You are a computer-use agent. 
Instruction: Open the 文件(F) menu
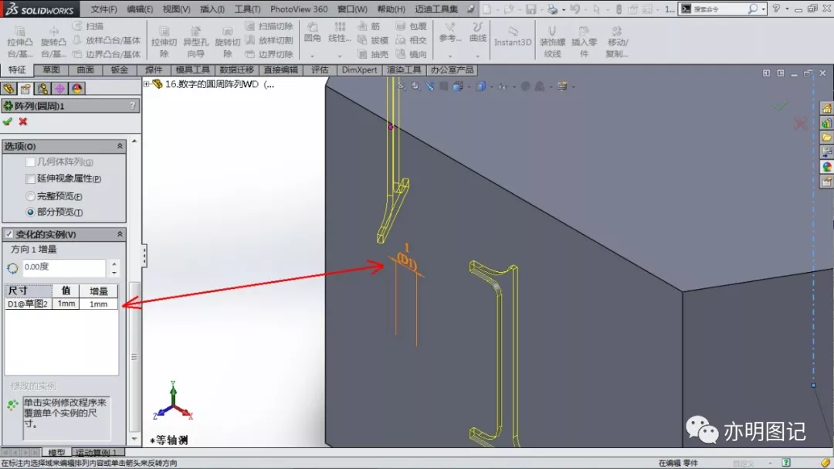pyautogui.click(x=103, y=9)
